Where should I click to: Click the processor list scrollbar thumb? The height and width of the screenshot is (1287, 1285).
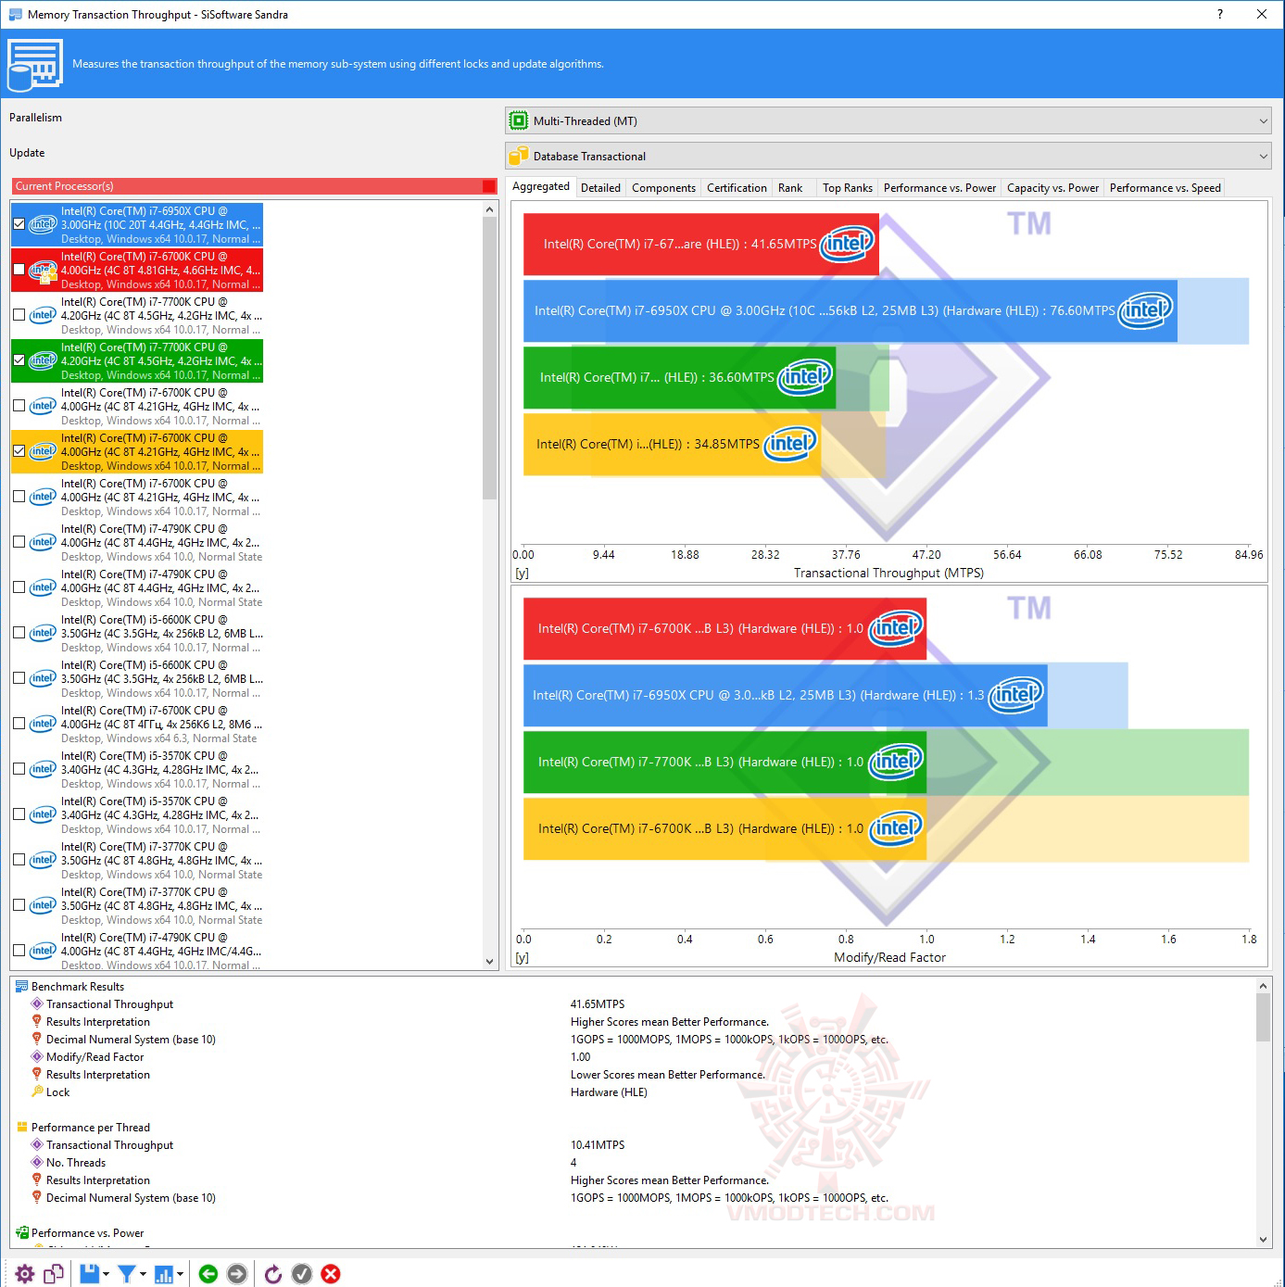pos(490,359)
